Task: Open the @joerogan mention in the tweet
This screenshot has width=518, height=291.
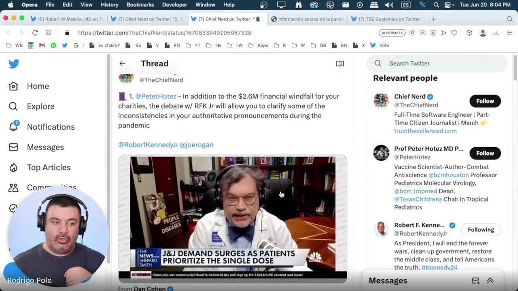Action: click(196, 145)
